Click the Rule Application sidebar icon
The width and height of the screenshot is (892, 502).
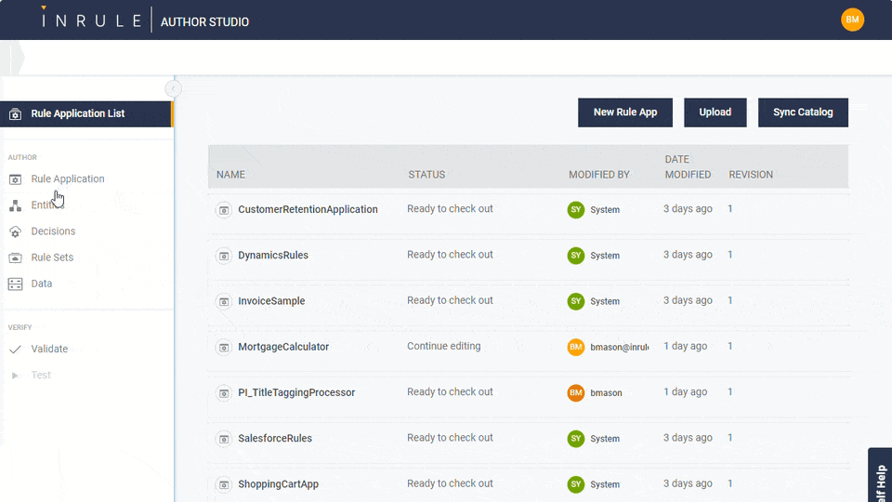pos(16,179)
